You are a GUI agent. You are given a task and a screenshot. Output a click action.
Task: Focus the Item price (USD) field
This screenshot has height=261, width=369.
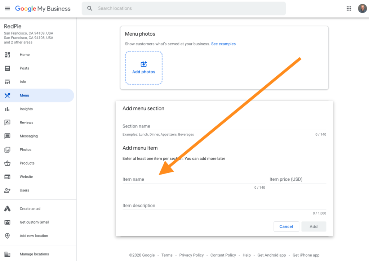click(x=297, y=179)
